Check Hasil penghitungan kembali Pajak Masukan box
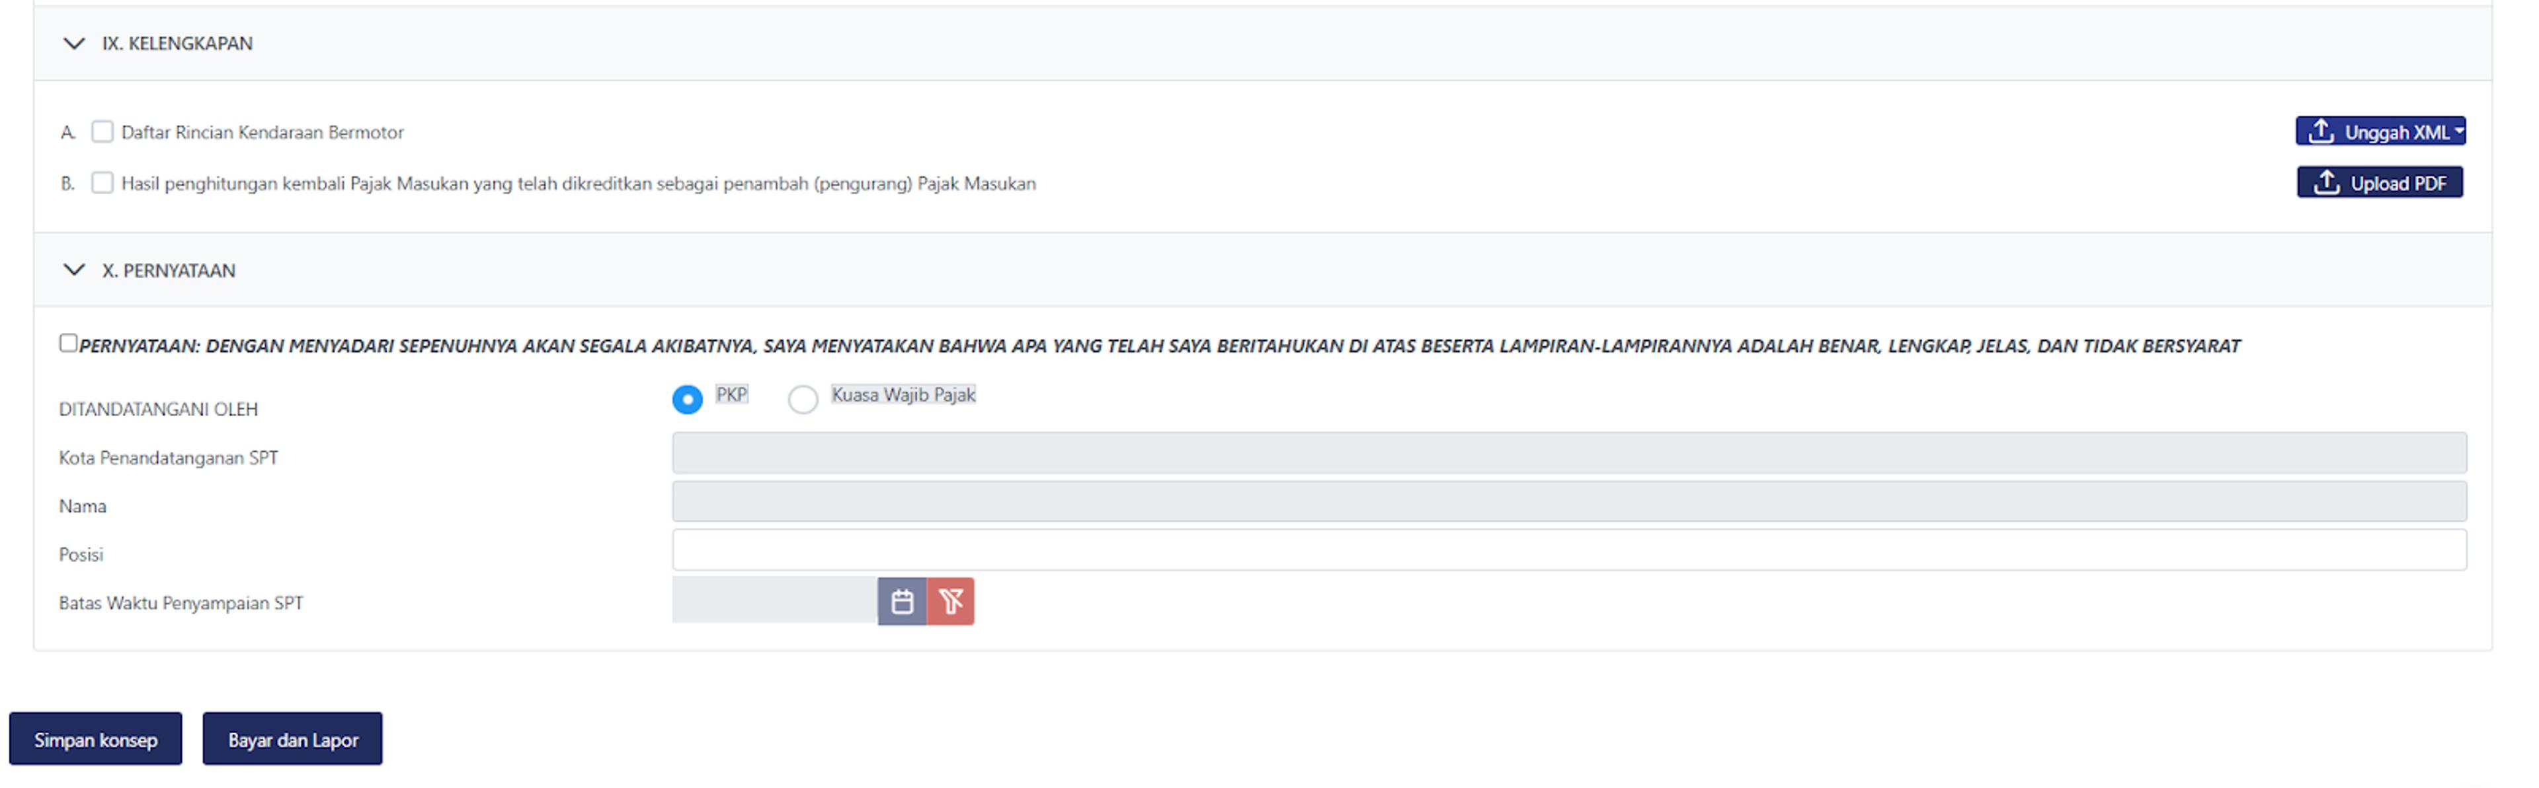2539x788 pixels. [102, 183]
